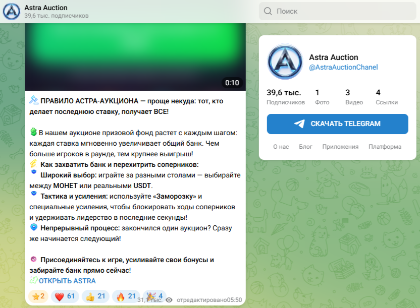Click the heart reaction with count 61

tap(65, 296)
